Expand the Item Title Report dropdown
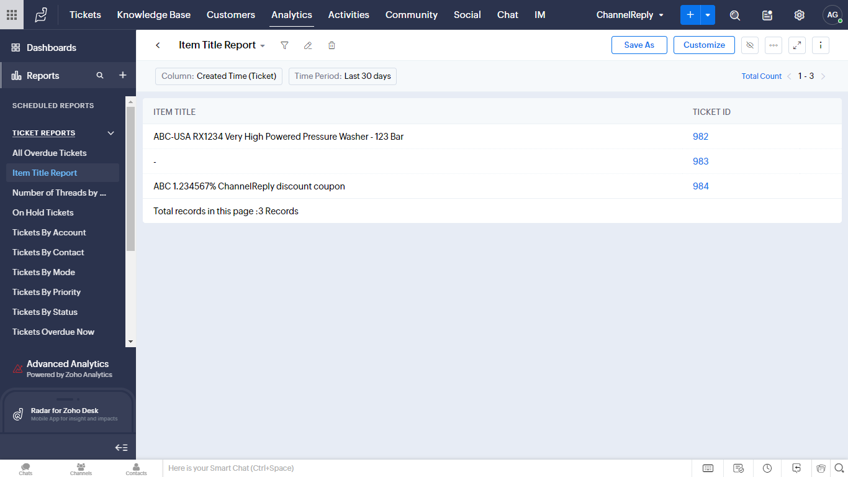This screenshot has height=477, width=848. [x=263, y=46]
